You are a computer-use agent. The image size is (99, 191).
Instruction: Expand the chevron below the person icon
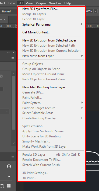tap(9, 176)
